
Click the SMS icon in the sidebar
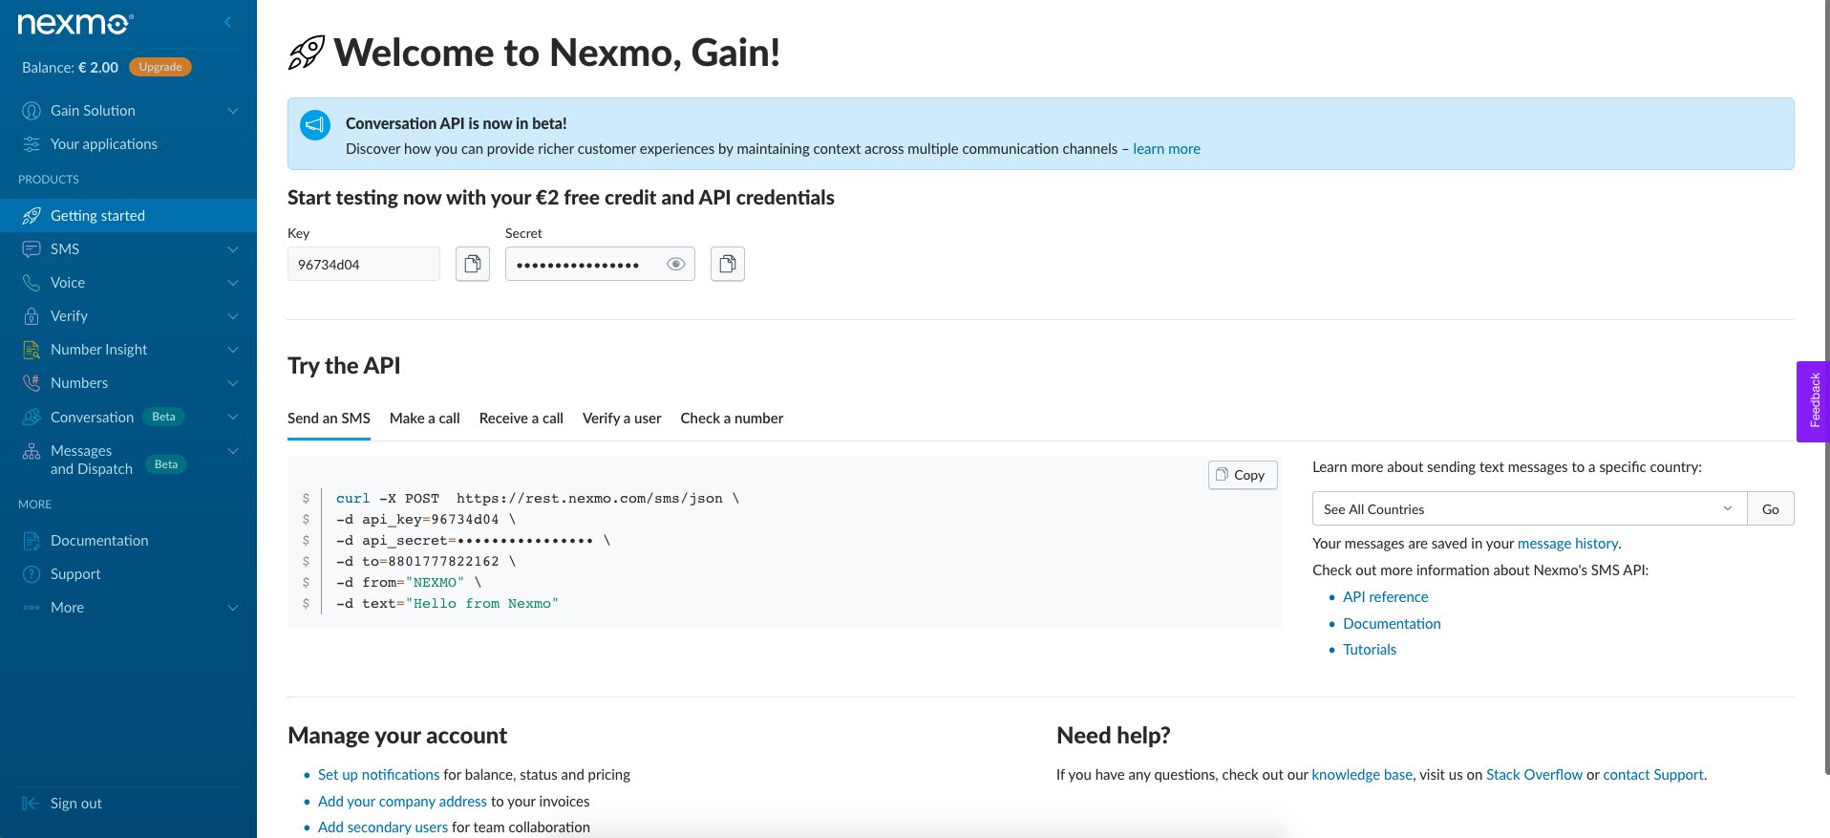(x=32, y=249)
